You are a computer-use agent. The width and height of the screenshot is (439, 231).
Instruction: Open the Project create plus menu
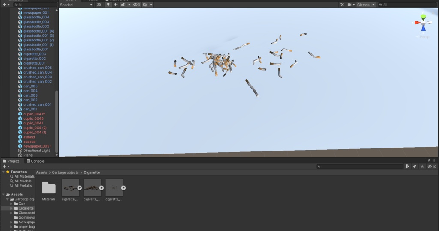point(6,166)
